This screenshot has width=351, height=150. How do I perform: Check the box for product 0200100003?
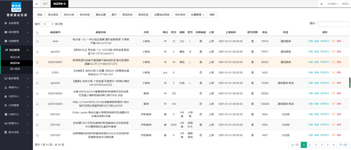pyautogui.click(x=37, y=104)
